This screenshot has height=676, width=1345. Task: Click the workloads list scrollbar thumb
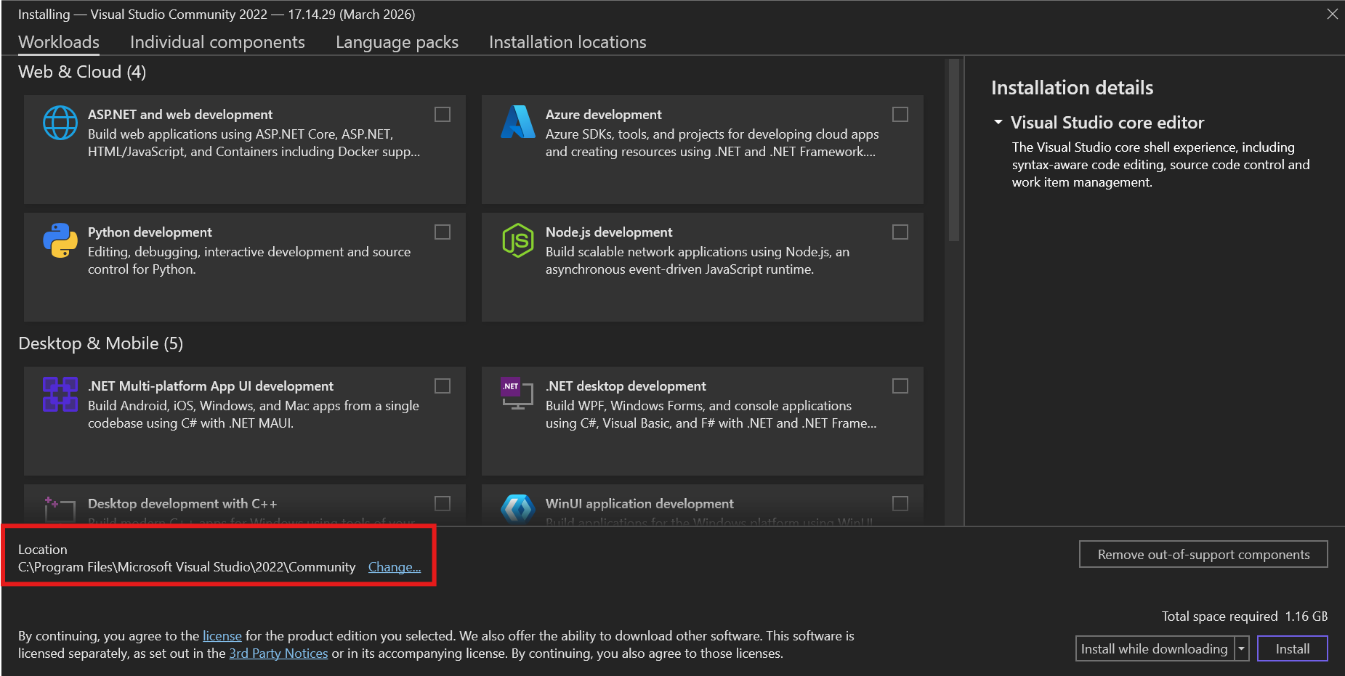pyautogui.click(x=954, y=150)
